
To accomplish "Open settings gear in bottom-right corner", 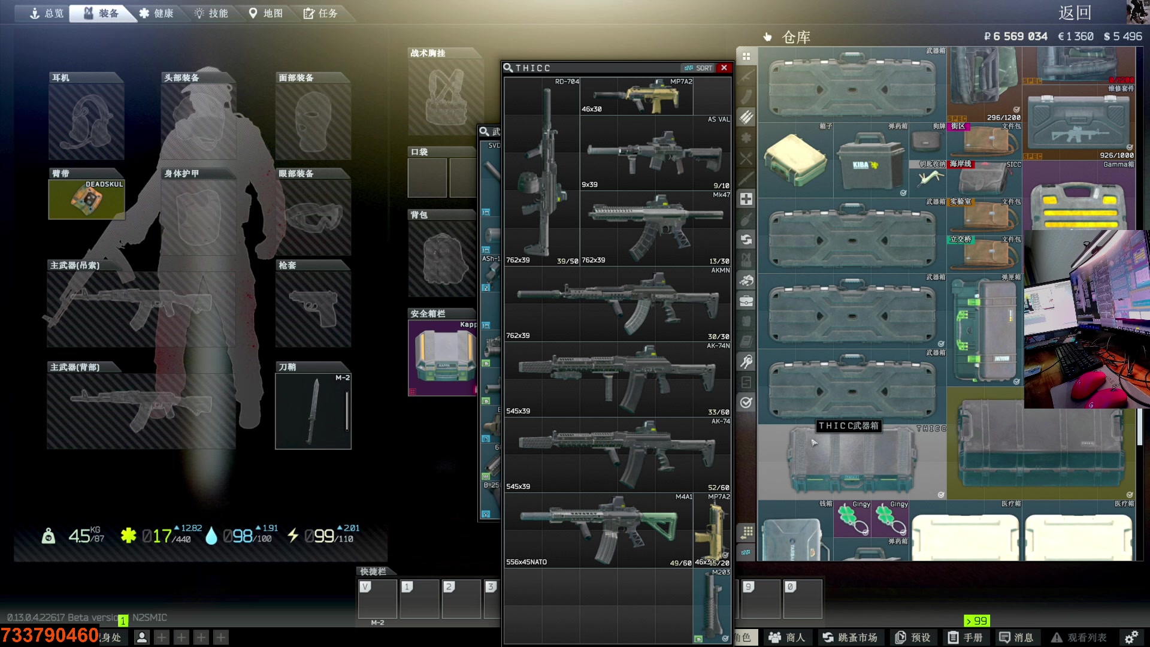I will 1131,637.
